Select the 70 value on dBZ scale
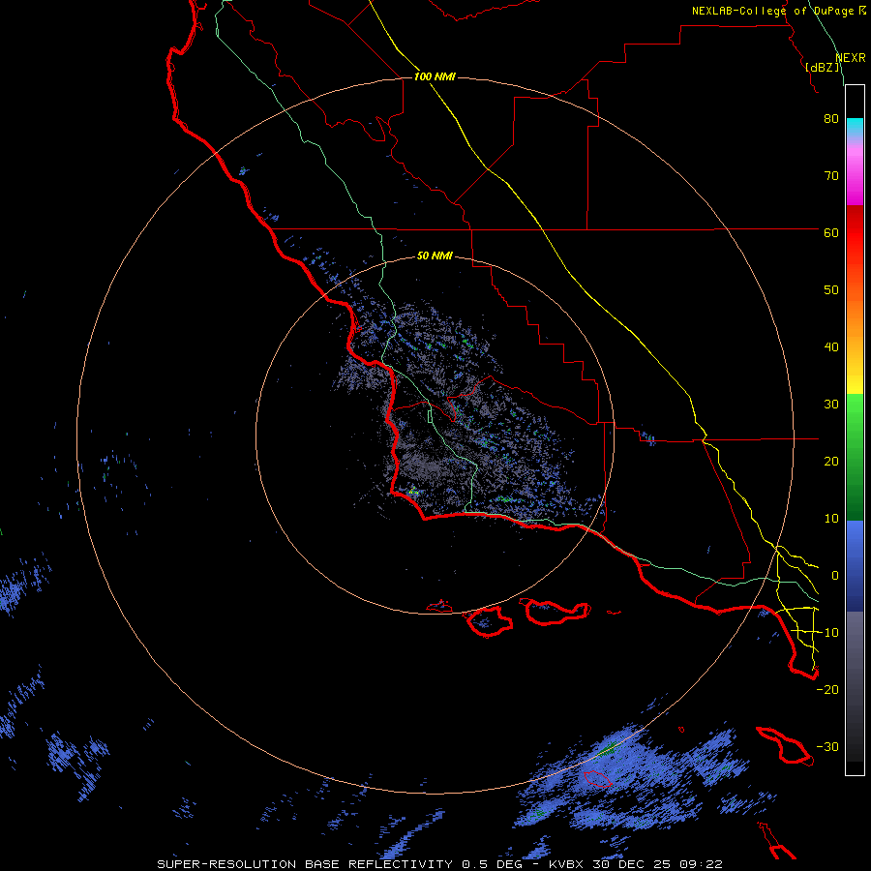The height and width of the screenshot is (871, 871). [831, 175]
